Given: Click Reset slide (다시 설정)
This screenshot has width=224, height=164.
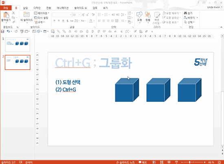Looking at the screenshot, I should pyautogui.click(x=41, y=18).
